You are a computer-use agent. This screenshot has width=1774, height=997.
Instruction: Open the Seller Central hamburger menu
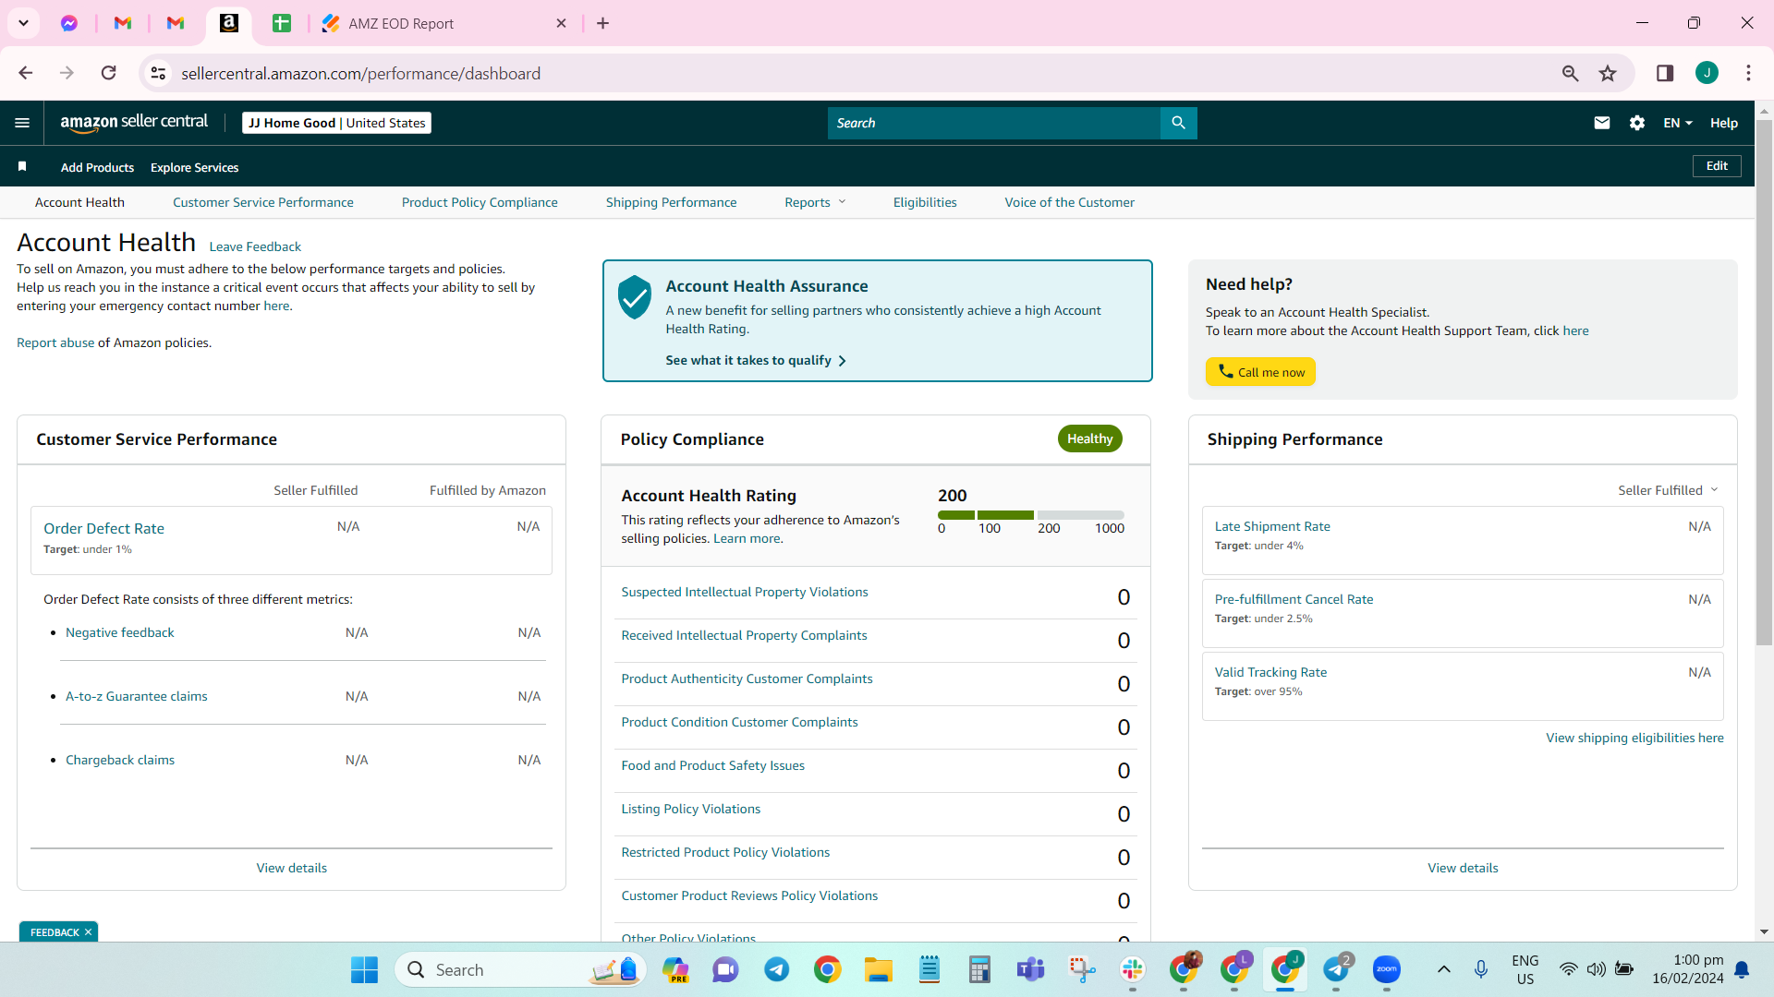coord(22,123)
